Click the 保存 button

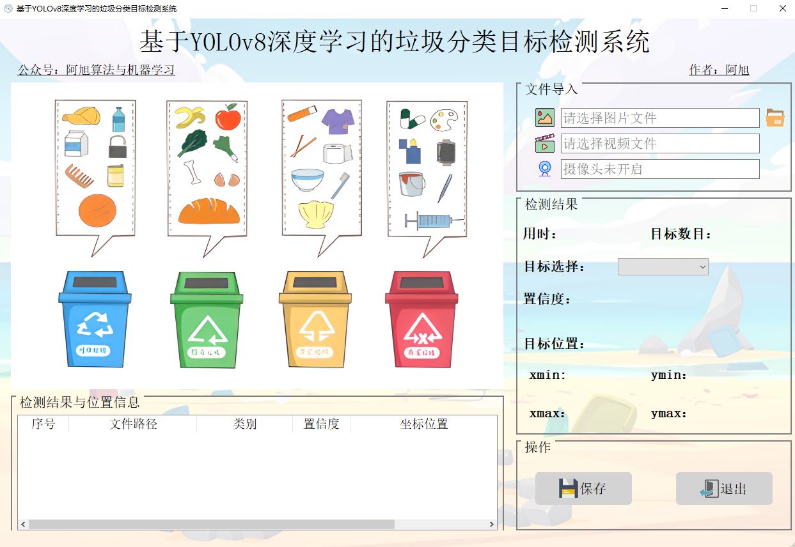click(x=583, y=489)
